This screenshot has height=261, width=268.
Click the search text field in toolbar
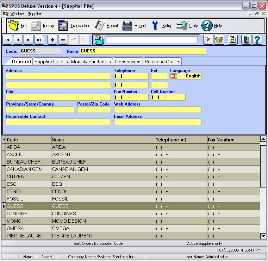point(152,40)
